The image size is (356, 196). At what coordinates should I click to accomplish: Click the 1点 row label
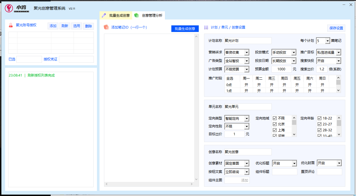[x=229, y=91]
